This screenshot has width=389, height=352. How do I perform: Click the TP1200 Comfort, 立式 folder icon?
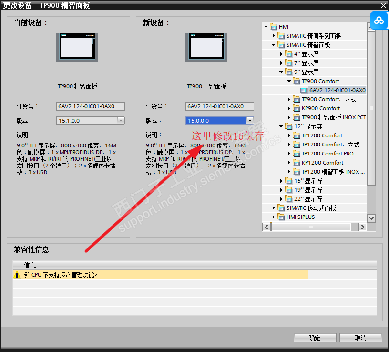pos(296,145)
